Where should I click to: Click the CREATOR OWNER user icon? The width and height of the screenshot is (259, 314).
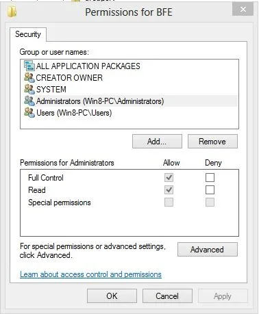29,77
